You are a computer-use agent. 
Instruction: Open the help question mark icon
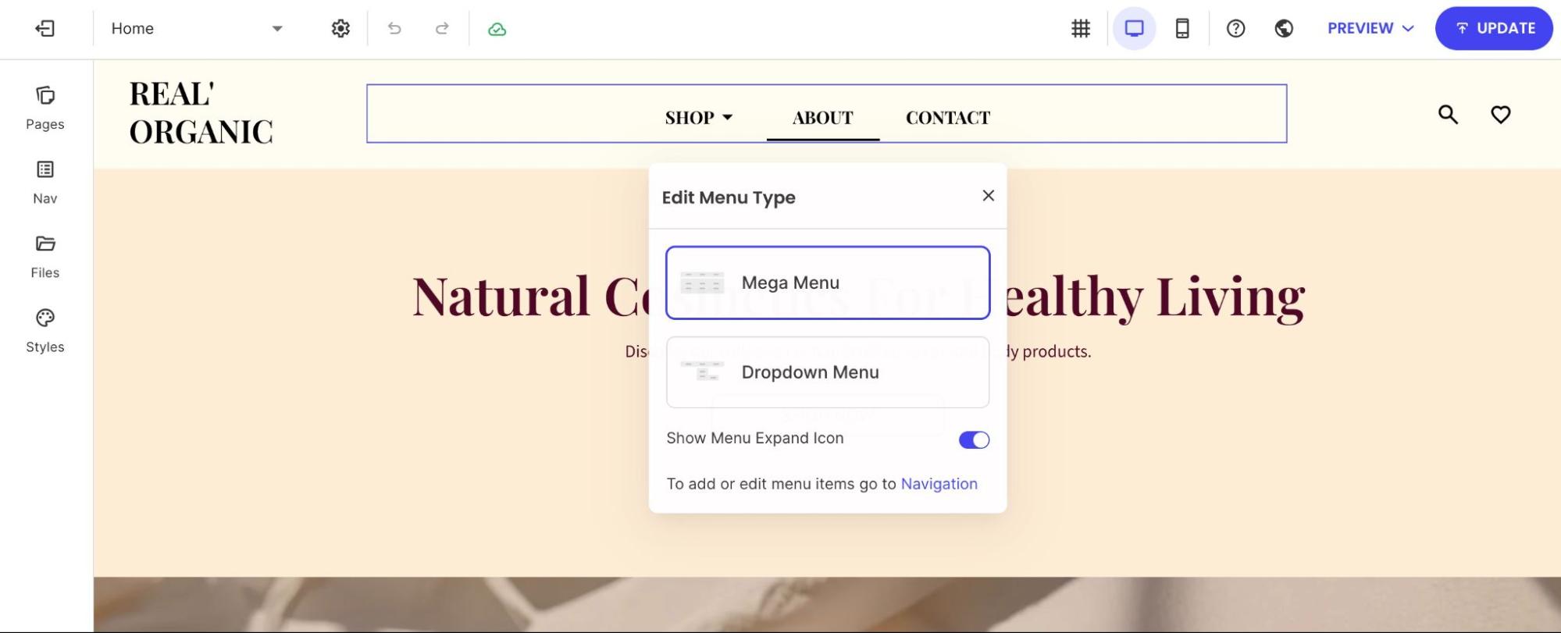point(1235,29)
